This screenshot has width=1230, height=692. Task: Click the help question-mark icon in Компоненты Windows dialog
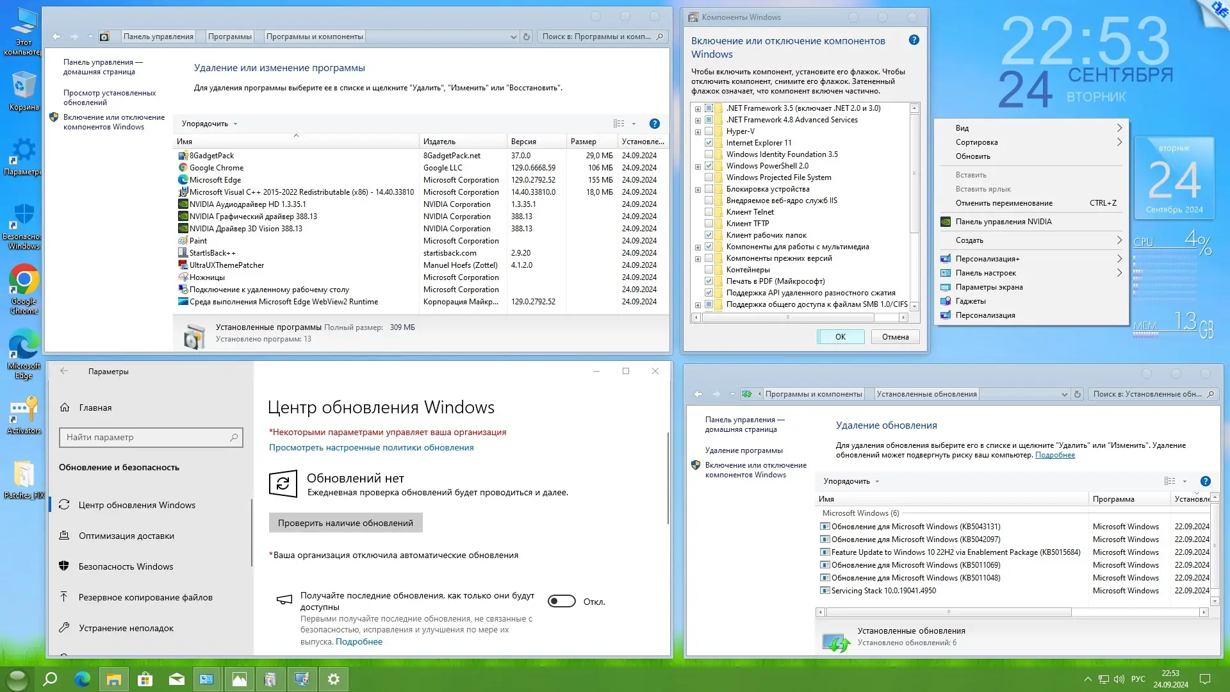(x=914, y=40)
